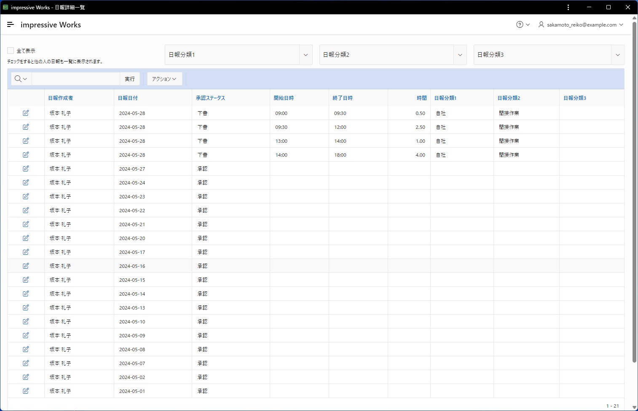Open the help menu icon
Viewport: 638px width, 411px height.
[x=523, y=25]
